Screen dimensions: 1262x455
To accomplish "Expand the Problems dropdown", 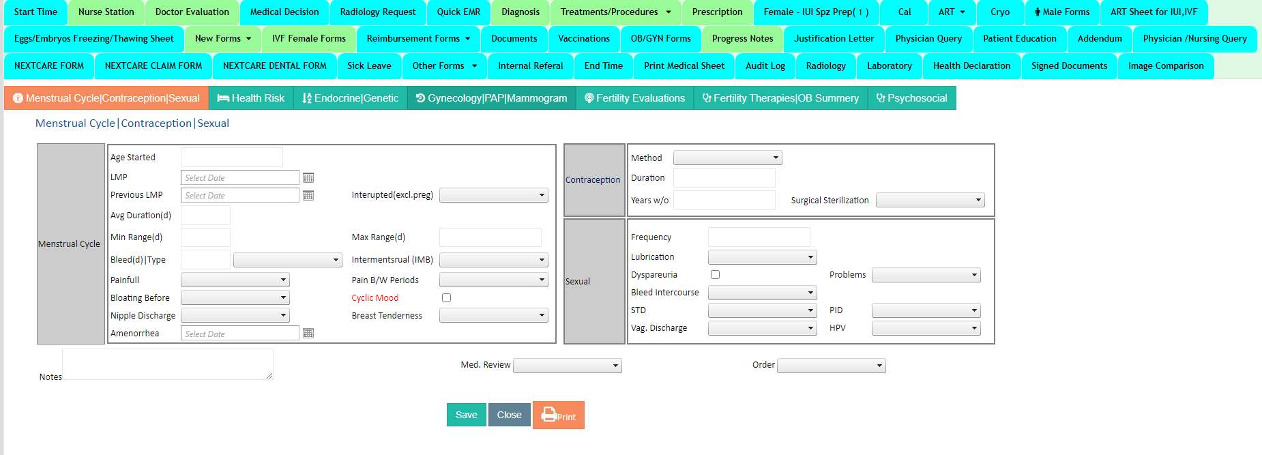I will [x=926, y=275].
